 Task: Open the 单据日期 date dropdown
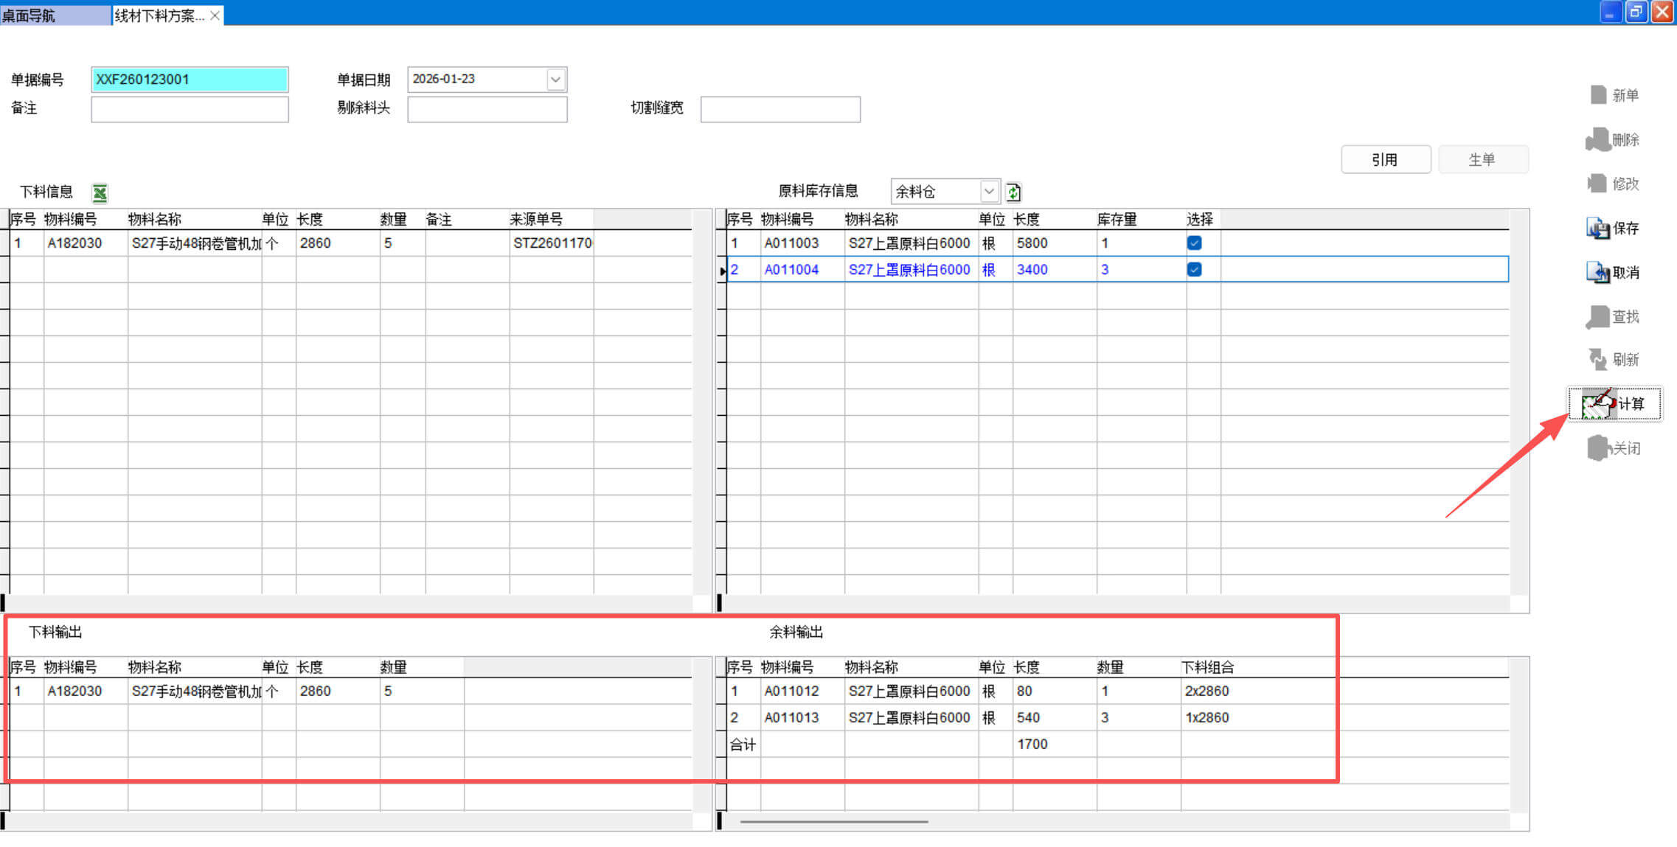click(555, 80)
